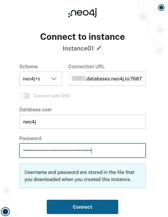168x217 pixels.
Task: Click the Password label
Action: pos(30,138)
